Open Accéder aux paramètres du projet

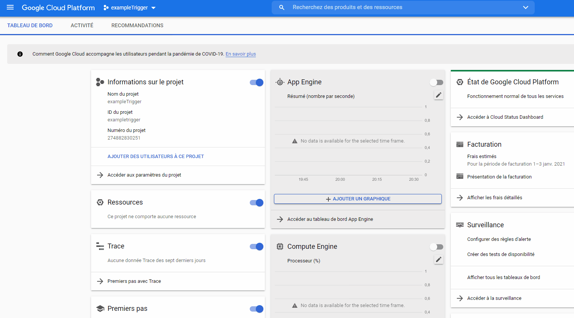[144, 175]
